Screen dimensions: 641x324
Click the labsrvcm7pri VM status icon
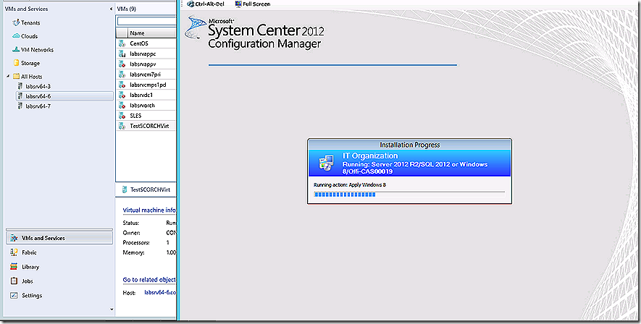pyautogui.click(x=122, y=74)
